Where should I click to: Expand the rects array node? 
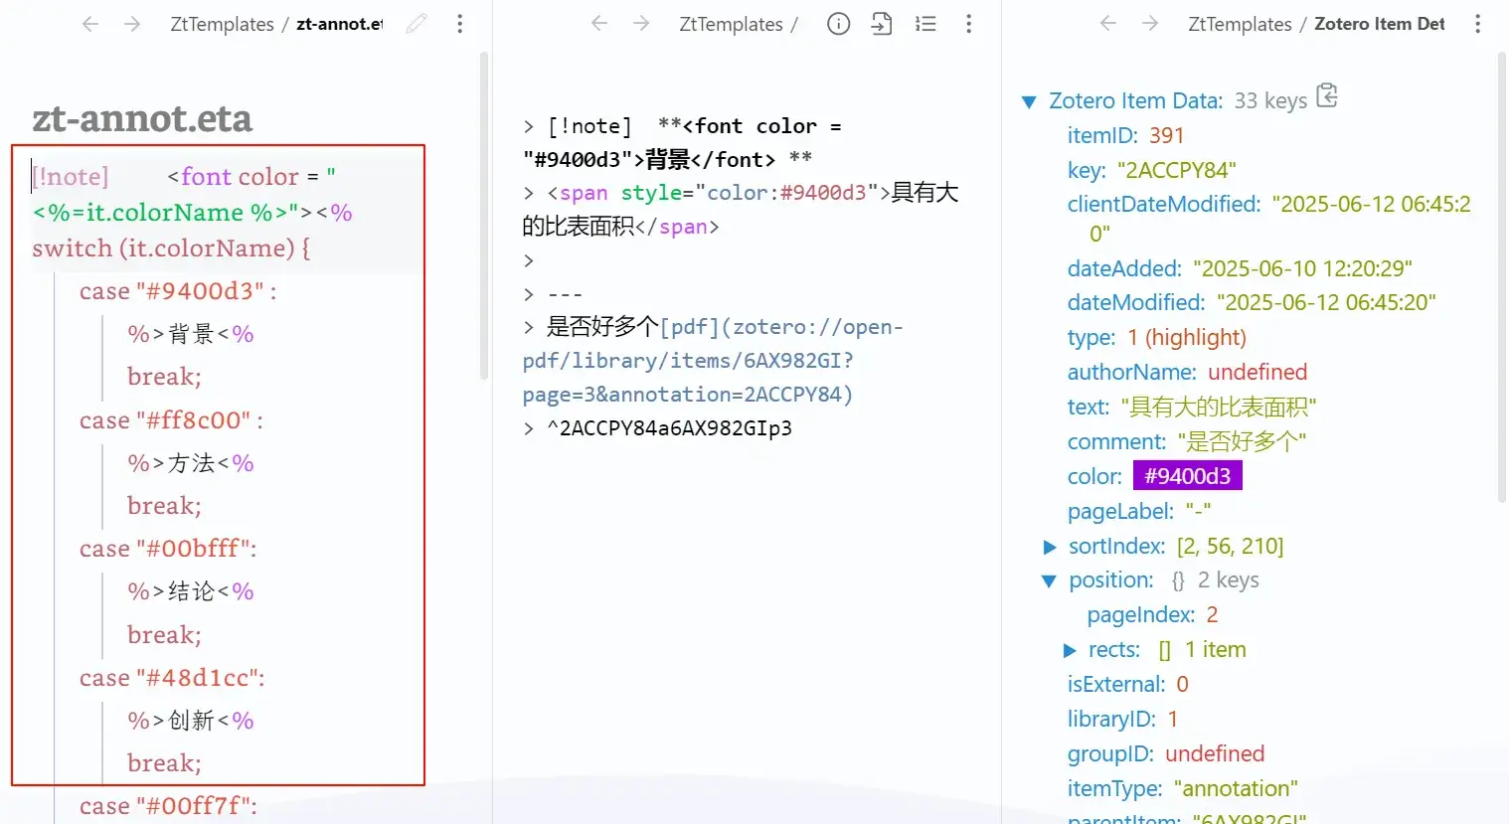1070,651
